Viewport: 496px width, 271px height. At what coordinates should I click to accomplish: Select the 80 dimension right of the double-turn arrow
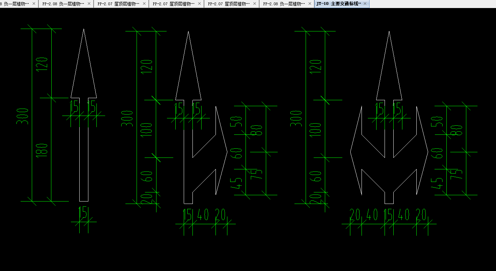point(457,130)
